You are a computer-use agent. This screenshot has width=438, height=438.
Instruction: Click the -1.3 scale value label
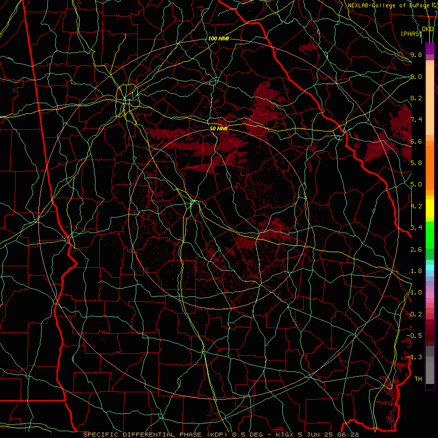pos(414,357)
